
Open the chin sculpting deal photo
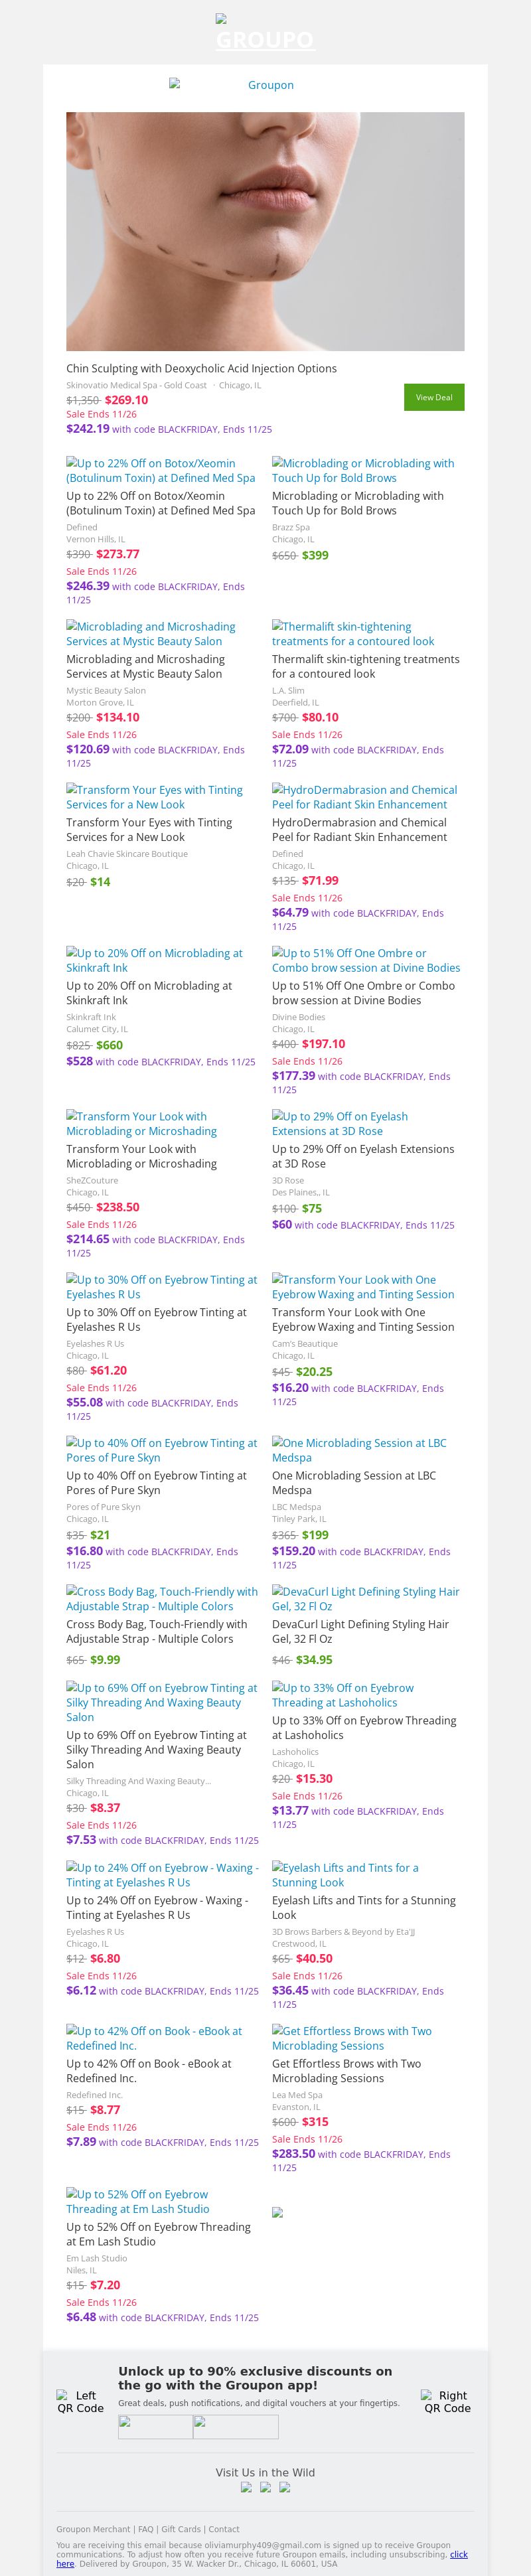(265, 231)
